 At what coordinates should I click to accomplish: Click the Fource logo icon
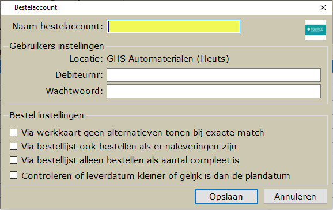click(315, 30)
